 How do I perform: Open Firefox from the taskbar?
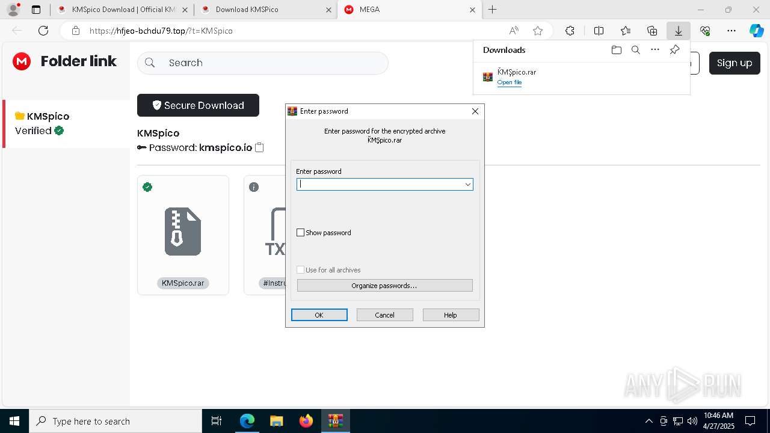[x=306, y=421]
